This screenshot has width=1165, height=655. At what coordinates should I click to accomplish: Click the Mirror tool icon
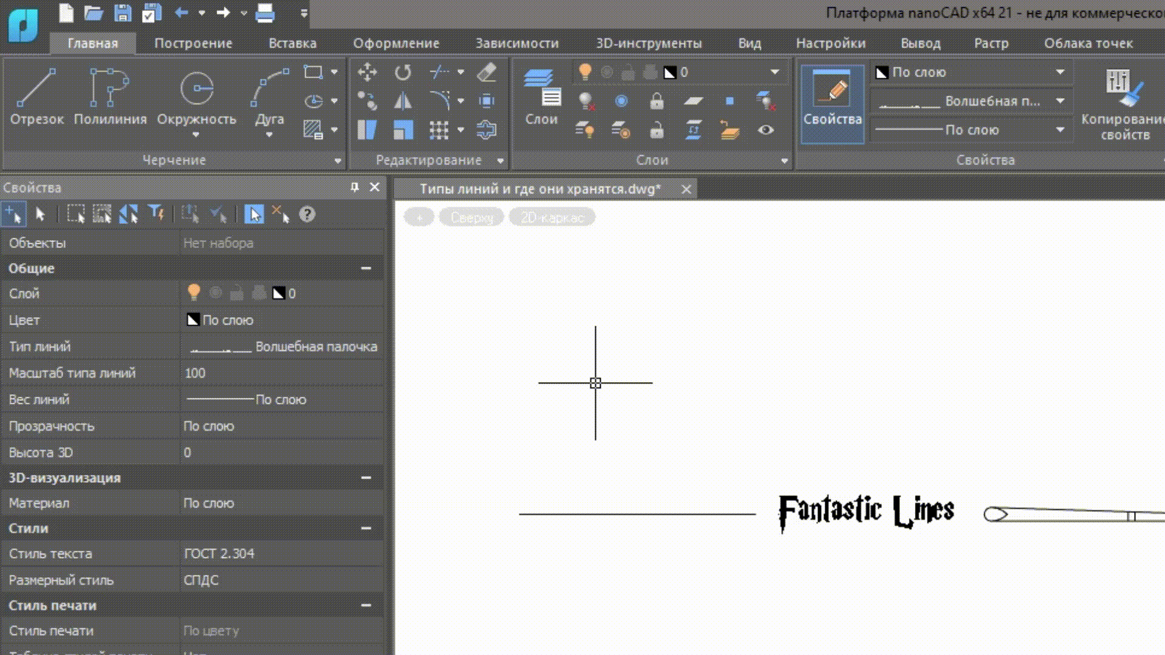pos(403,101)
